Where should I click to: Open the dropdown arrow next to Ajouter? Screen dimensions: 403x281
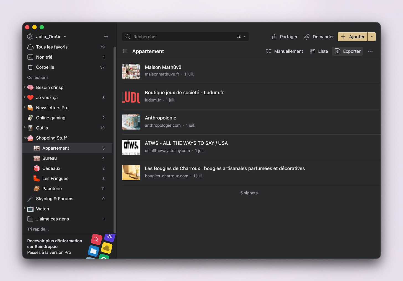coord(372,37)
